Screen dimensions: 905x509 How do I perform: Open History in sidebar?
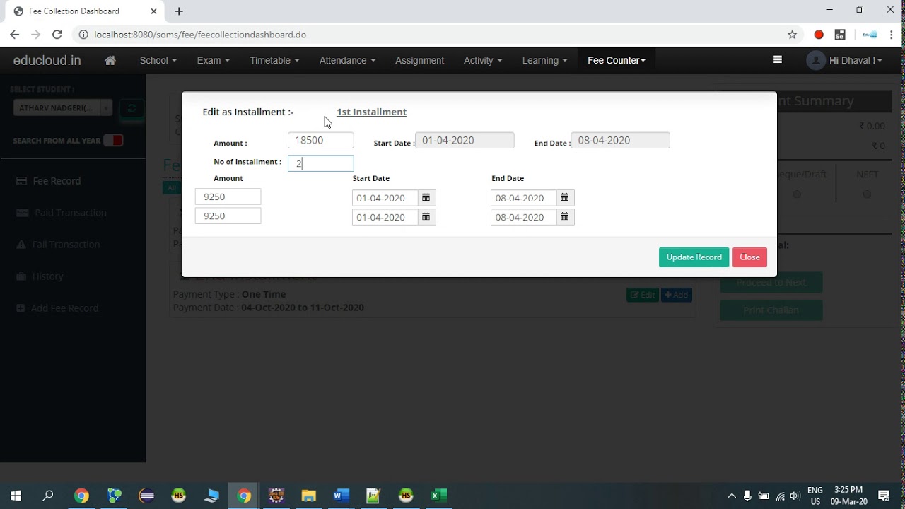[x=47, y=276]
